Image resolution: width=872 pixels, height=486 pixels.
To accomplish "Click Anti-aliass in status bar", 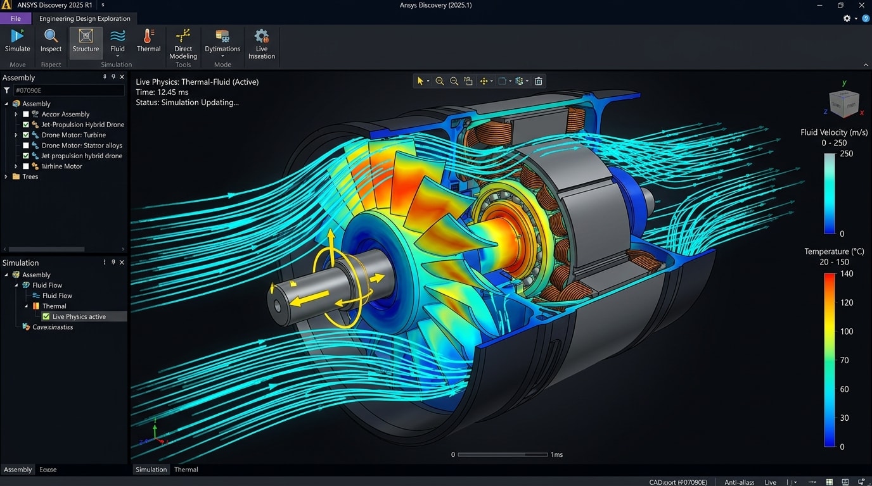I will tap(740, 482).
